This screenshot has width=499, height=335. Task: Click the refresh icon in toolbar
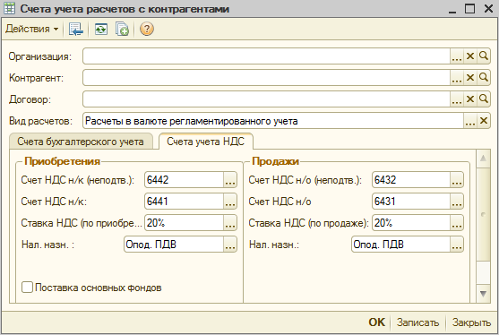(101, 29)
